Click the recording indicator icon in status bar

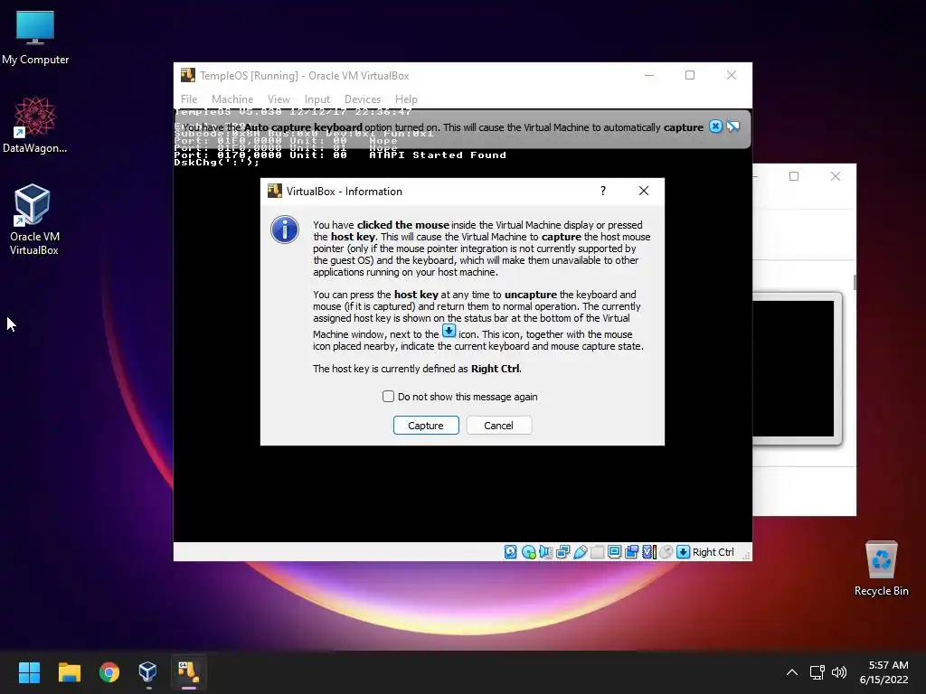pyautogui.click(x=631, y=552)
